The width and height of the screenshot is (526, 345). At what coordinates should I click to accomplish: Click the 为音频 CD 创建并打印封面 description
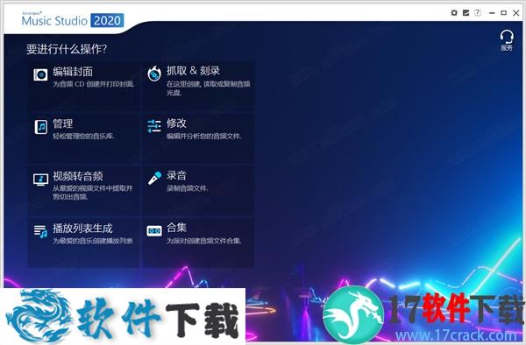(x=94, y=84)
